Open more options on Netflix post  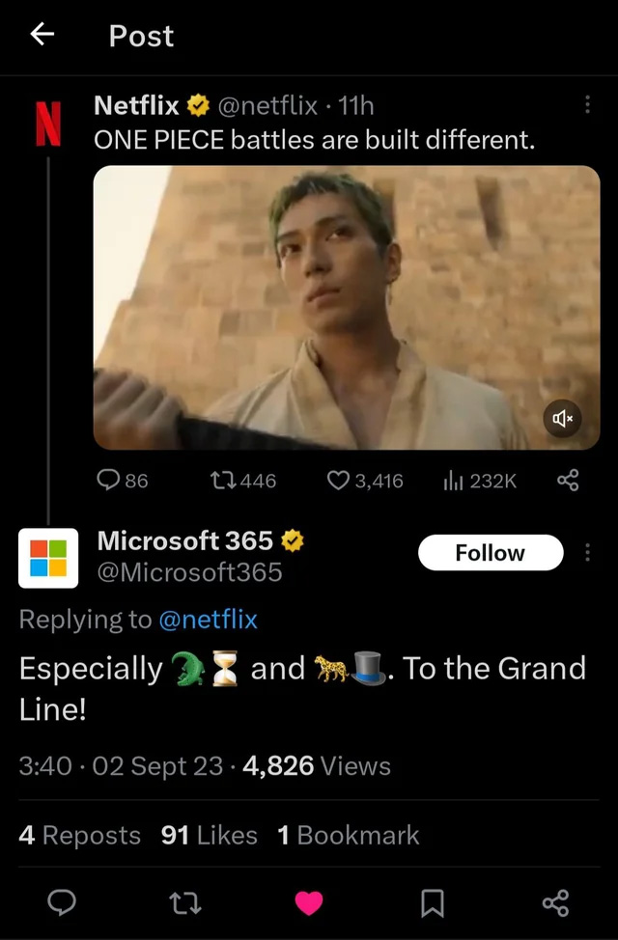click(x=587, y=105)
